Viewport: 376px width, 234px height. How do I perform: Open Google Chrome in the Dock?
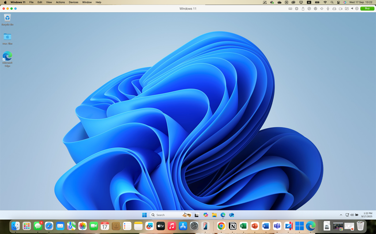[221, 226]
